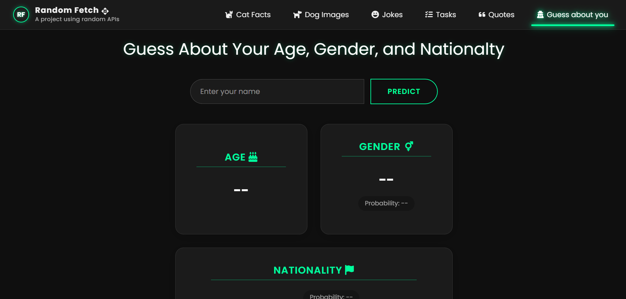Click the Gender card's Probability pill
Image resolution: width=626 pixels, height=299 pixels.
386,203
